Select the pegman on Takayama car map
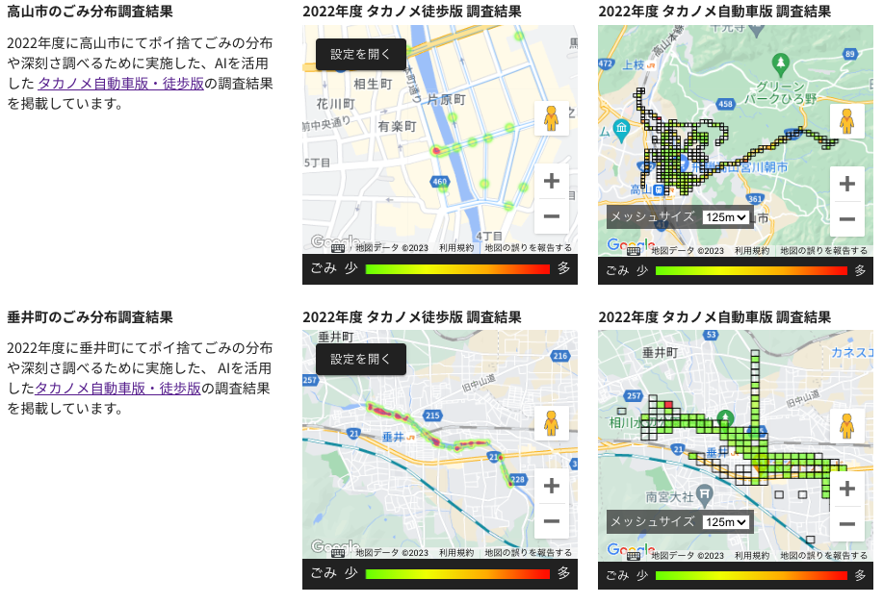Screen dimensions: 883x604 (846, 121)
